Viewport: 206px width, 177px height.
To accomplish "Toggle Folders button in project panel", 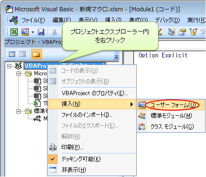I will click(x=36, y=54).
